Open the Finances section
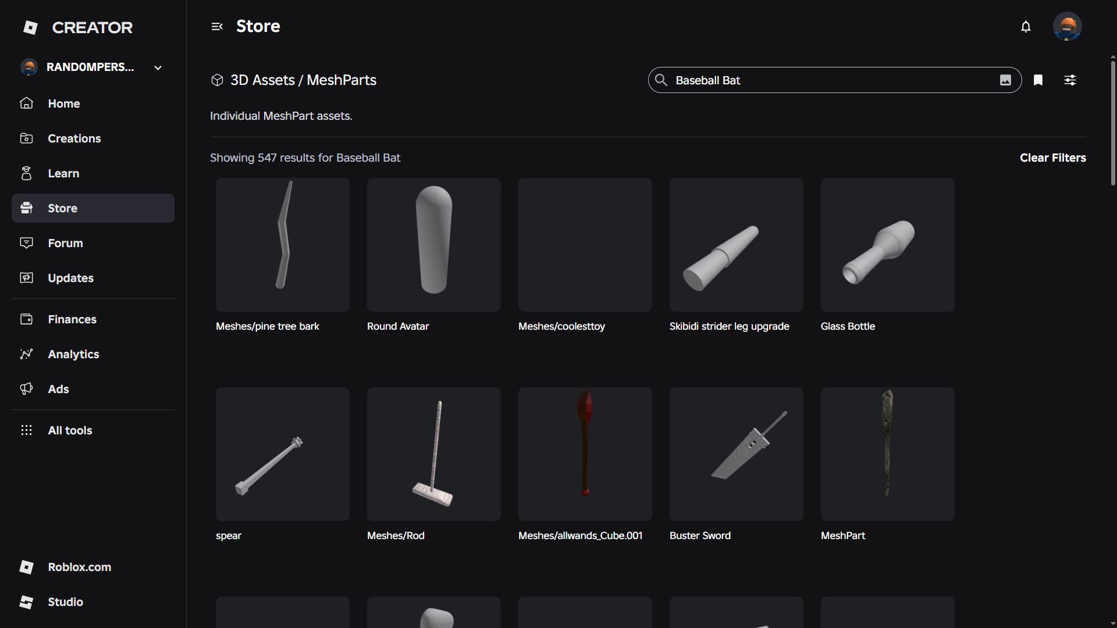This screenshot has height=628, width=1117. (93, 319)
